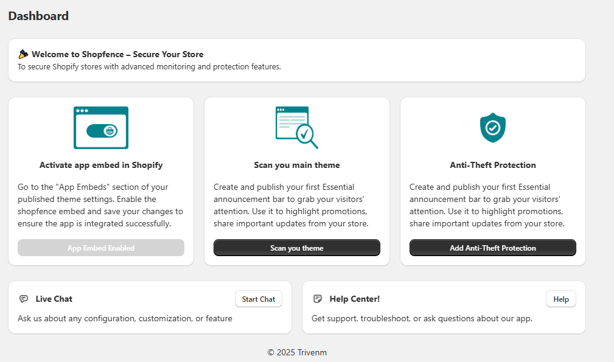The height and width of the screenshot is (362, 614).
Task: Select the Dashboard page heading
Action: tap(38, 16)
